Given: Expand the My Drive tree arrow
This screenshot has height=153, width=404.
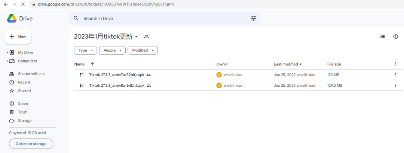Looking at the screenshot, I should pos(7,52).
